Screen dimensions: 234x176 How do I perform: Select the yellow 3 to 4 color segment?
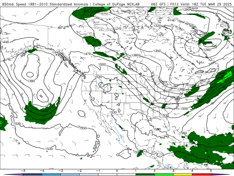183,175
